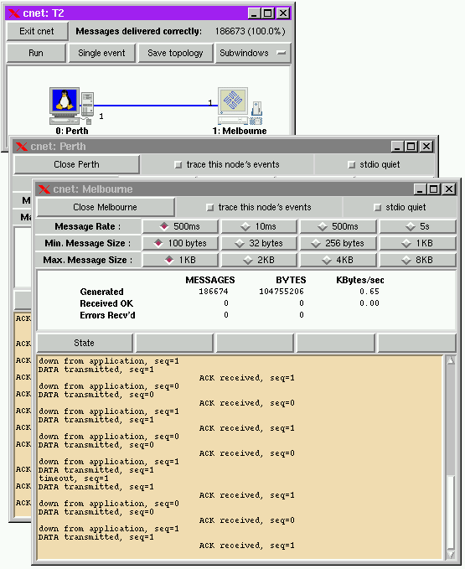Image resolution: width=465 pixels, height=569 pixels.
Task: Click the Melbourne log scrollbar up arrow
Action: (451, 360)
